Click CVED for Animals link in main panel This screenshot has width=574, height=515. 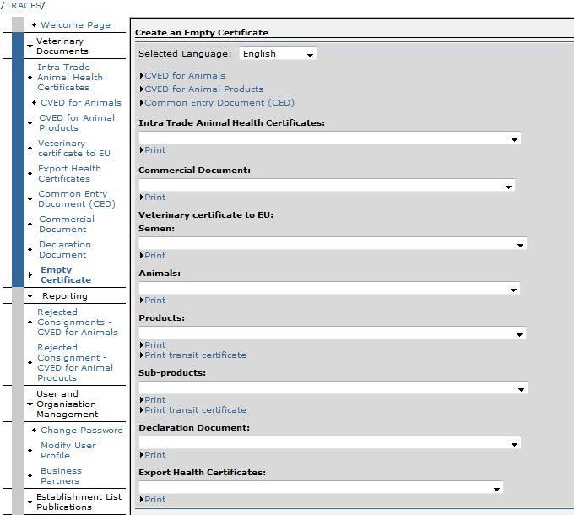185,75
